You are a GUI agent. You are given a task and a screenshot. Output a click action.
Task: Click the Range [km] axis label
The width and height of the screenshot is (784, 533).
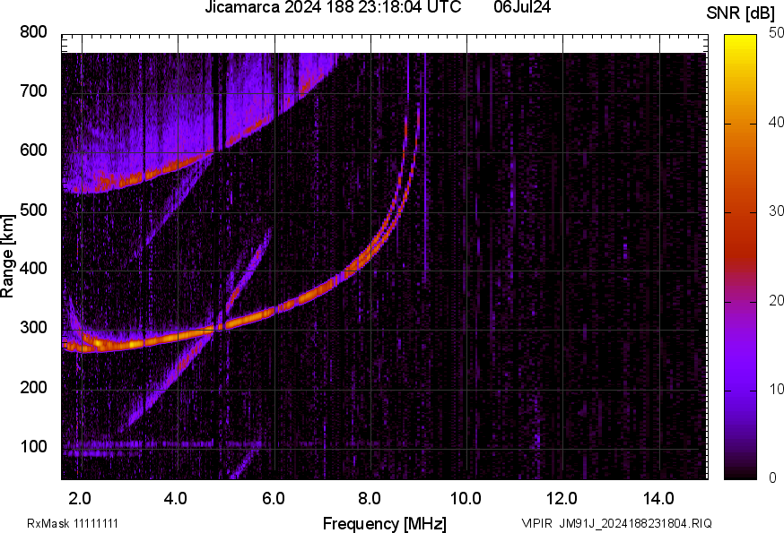click(7, 256)
